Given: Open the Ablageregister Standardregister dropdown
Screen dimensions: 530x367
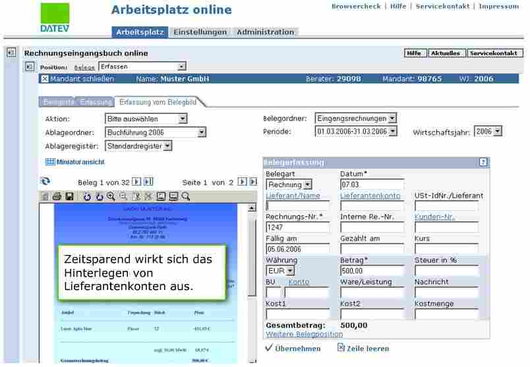Looking at the screenshot, I should 138,146.
